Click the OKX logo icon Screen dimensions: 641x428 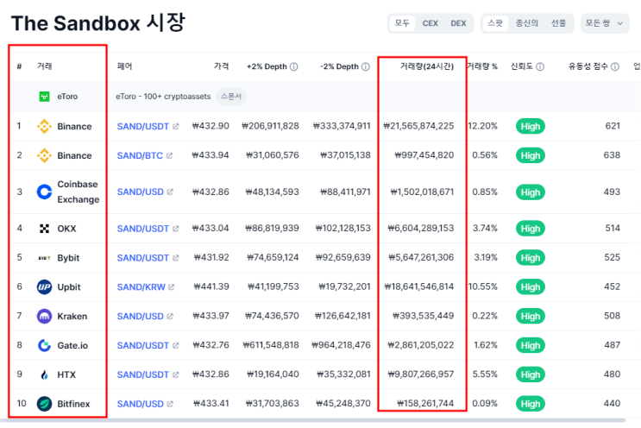44,229
